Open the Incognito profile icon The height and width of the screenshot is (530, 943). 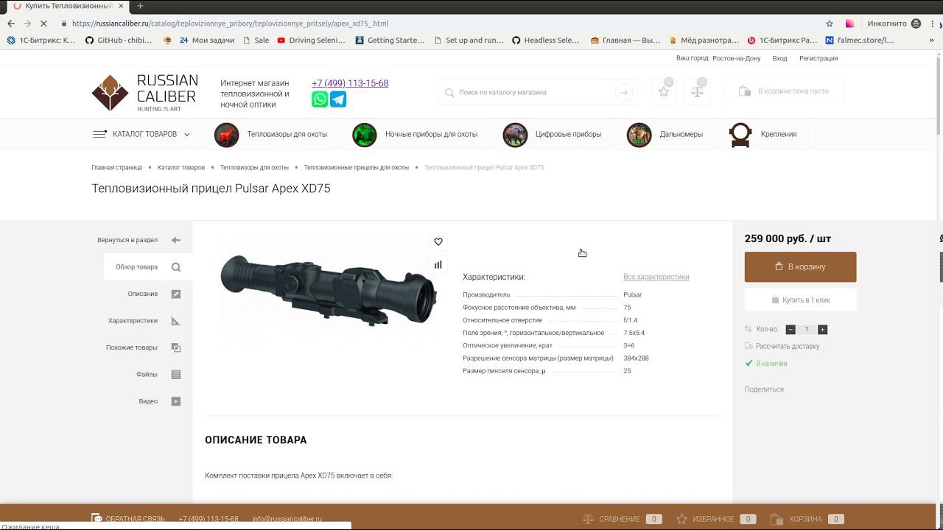coord(916,24)
